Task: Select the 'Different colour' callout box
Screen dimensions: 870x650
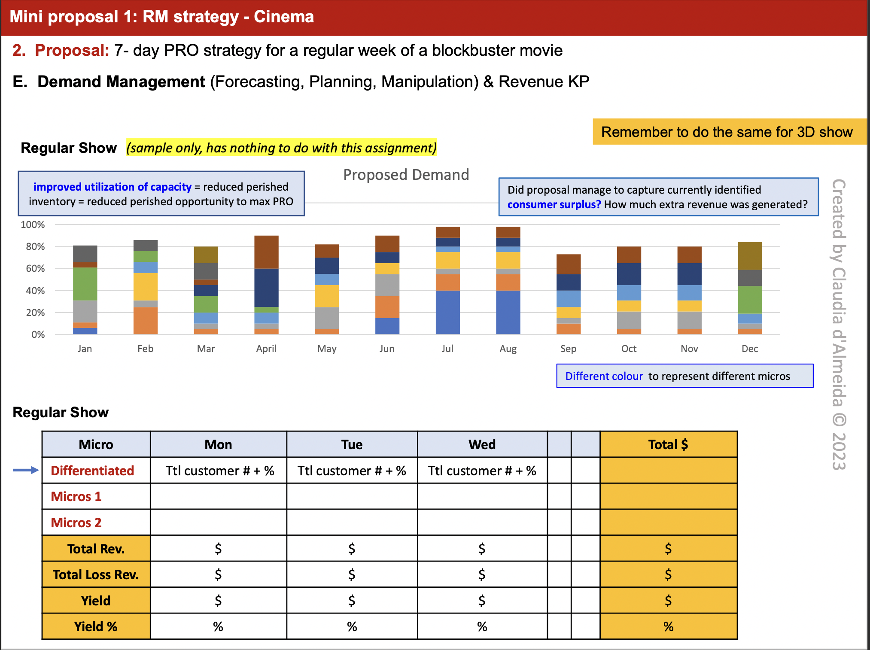Action: coord(684,376)
